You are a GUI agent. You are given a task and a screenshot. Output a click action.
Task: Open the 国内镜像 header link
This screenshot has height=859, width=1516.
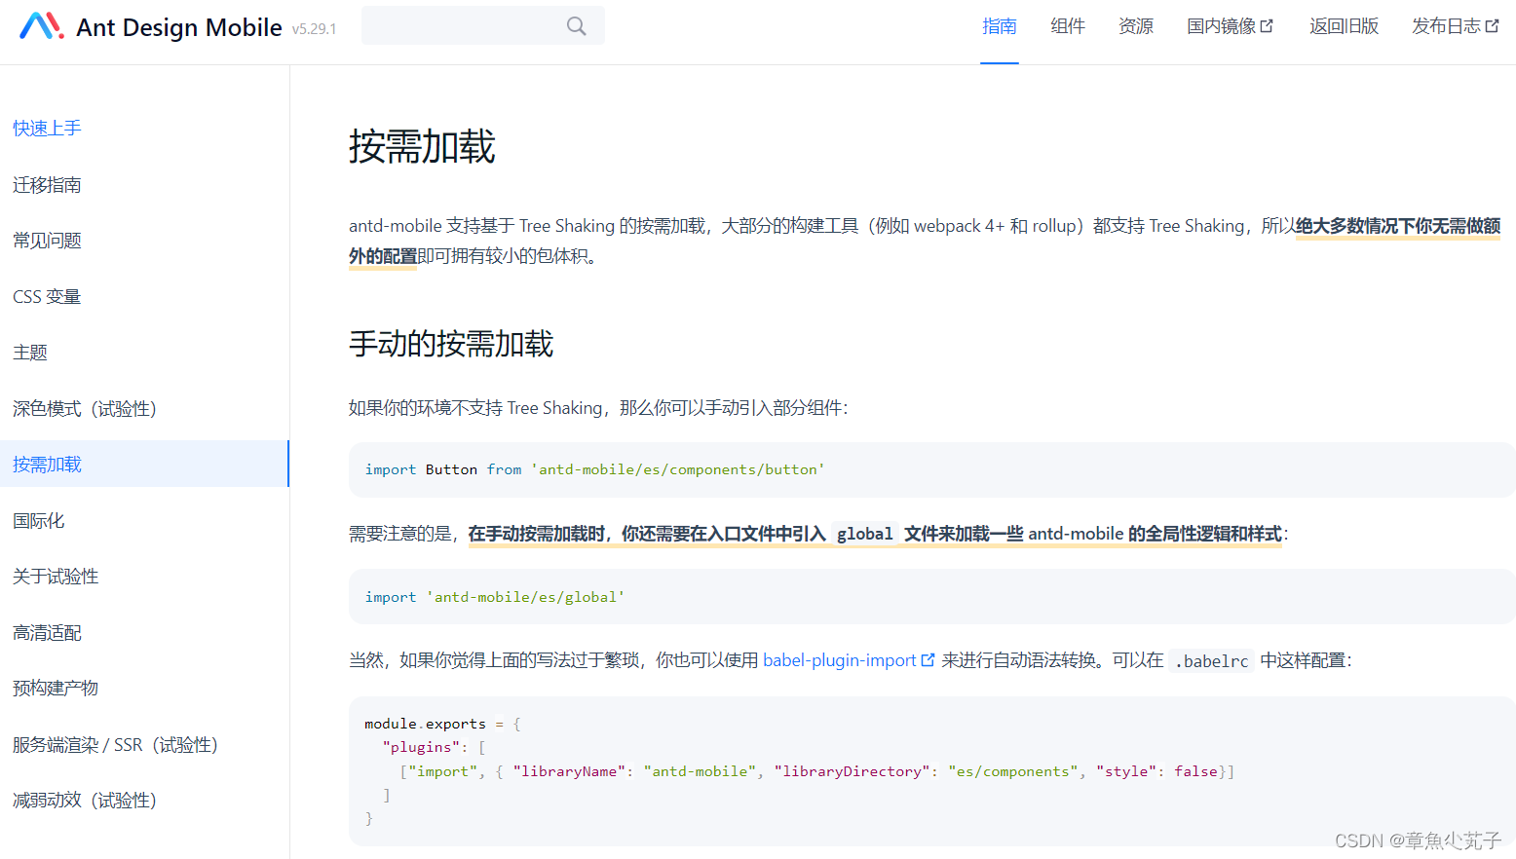[x=1230, y=26]
